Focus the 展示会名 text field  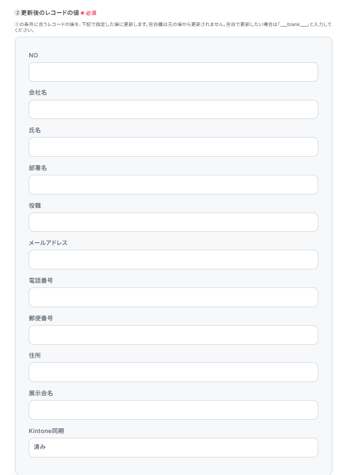point(173,410)
